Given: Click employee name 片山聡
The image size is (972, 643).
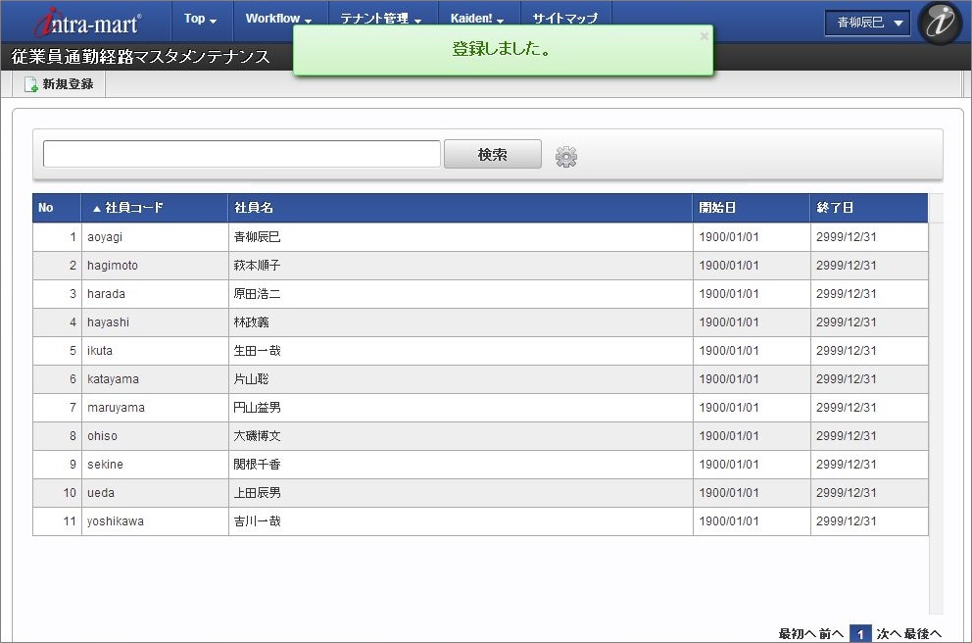Looking at the screenshot, I should click(x=251, y=379).
